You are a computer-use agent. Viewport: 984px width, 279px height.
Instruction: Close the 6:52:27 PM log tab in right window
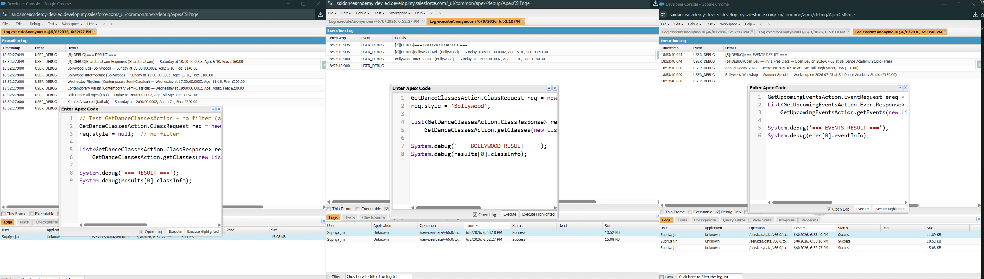pos(752,32)
